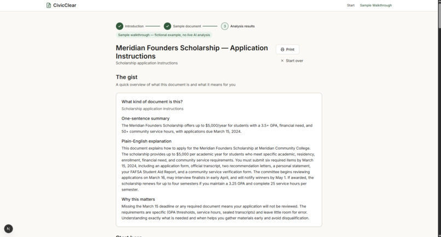Select the Introduction step label
441x237 pixels.
click(134, 26)
